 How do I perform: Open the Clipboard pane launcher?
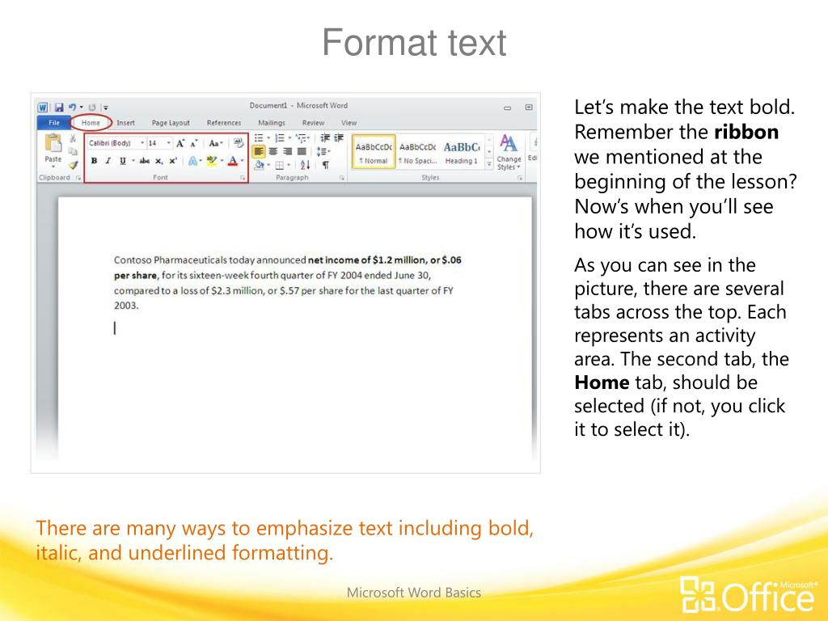(x=78, y=178)
